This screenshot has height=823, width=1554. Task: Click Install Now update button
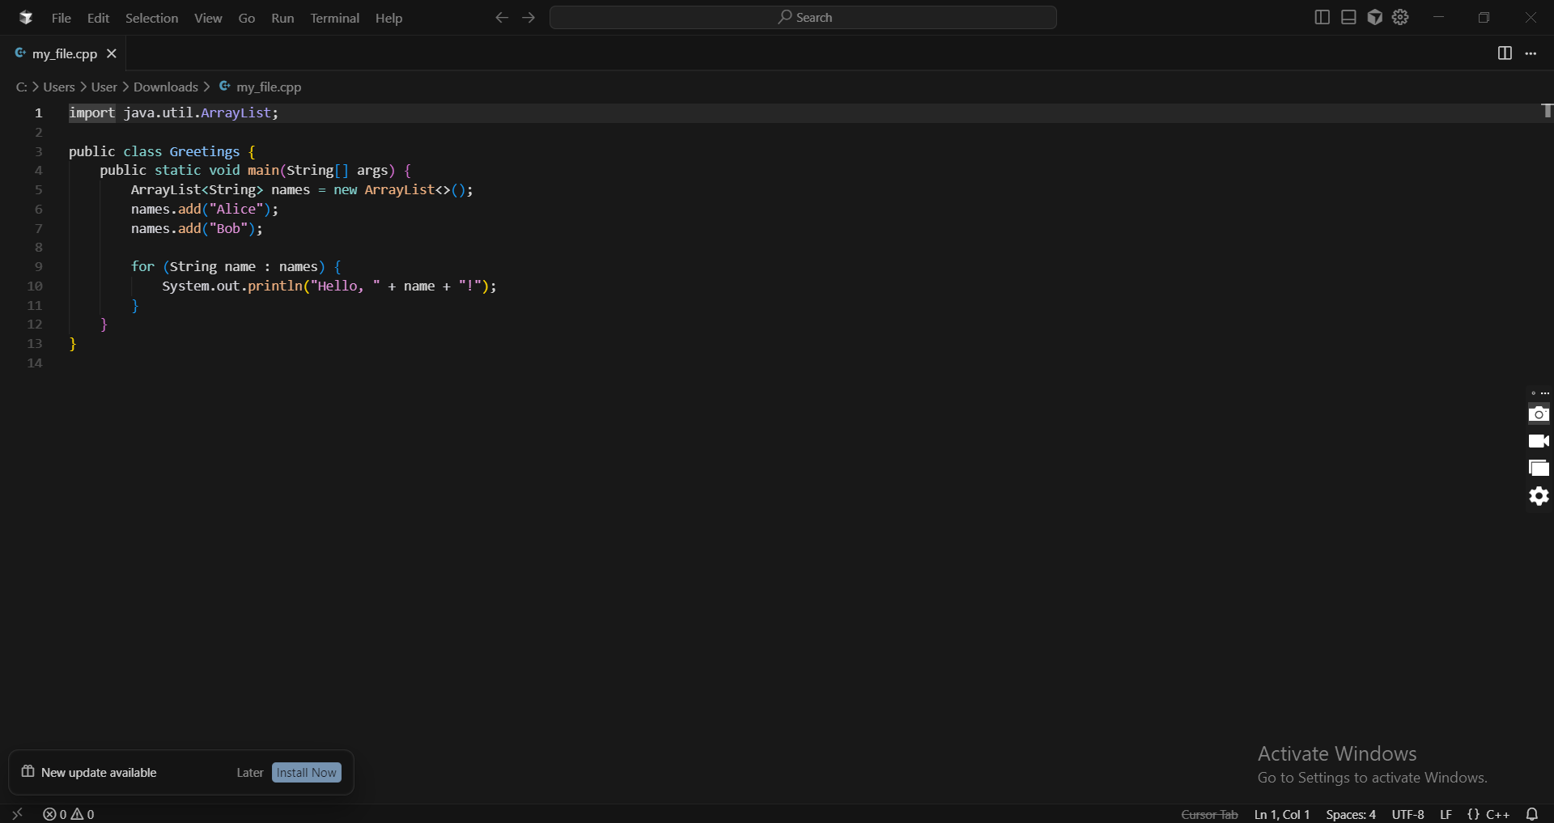tap(306, 773)
